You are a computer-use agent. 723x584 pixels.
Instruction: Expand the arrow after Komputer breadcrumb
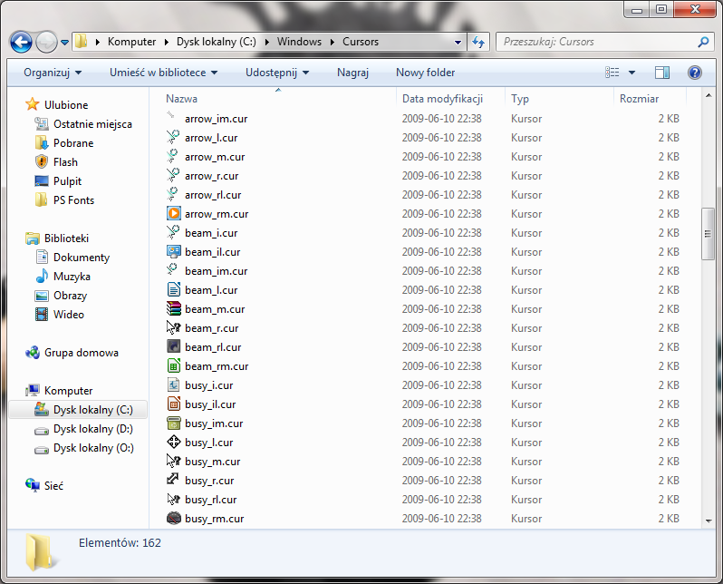pos(167,42)
